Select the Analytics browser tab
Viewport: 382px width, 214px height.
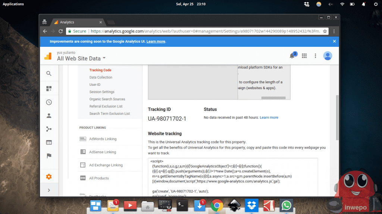[x=78, y=22]
